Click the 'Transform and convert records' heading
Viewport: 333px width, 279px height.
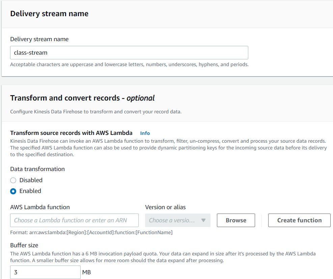point(82,98)
